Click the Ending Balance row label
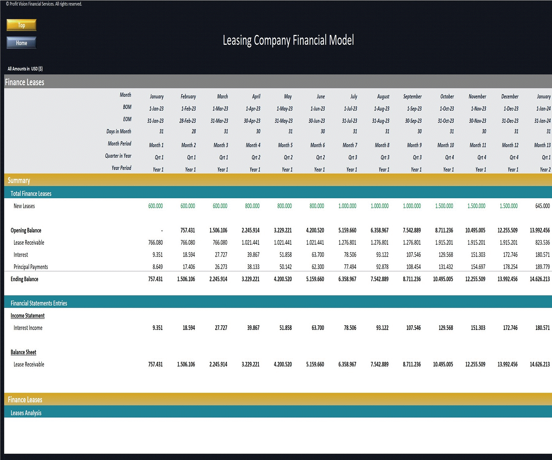Screen dimensions: 552x460 tap(25, 279)
